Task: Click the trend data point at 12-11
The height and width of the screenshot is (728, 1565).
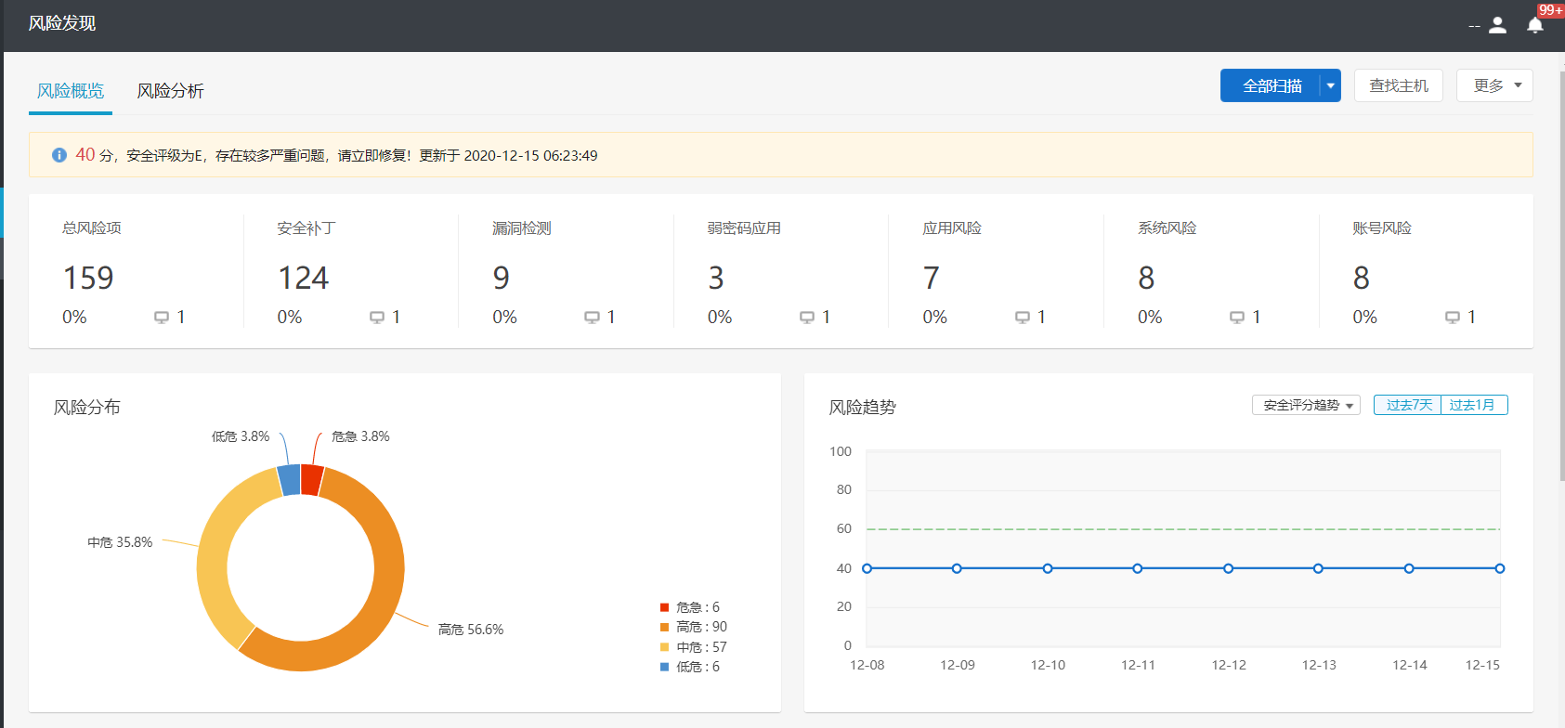Action: [x=1138, y=568]
